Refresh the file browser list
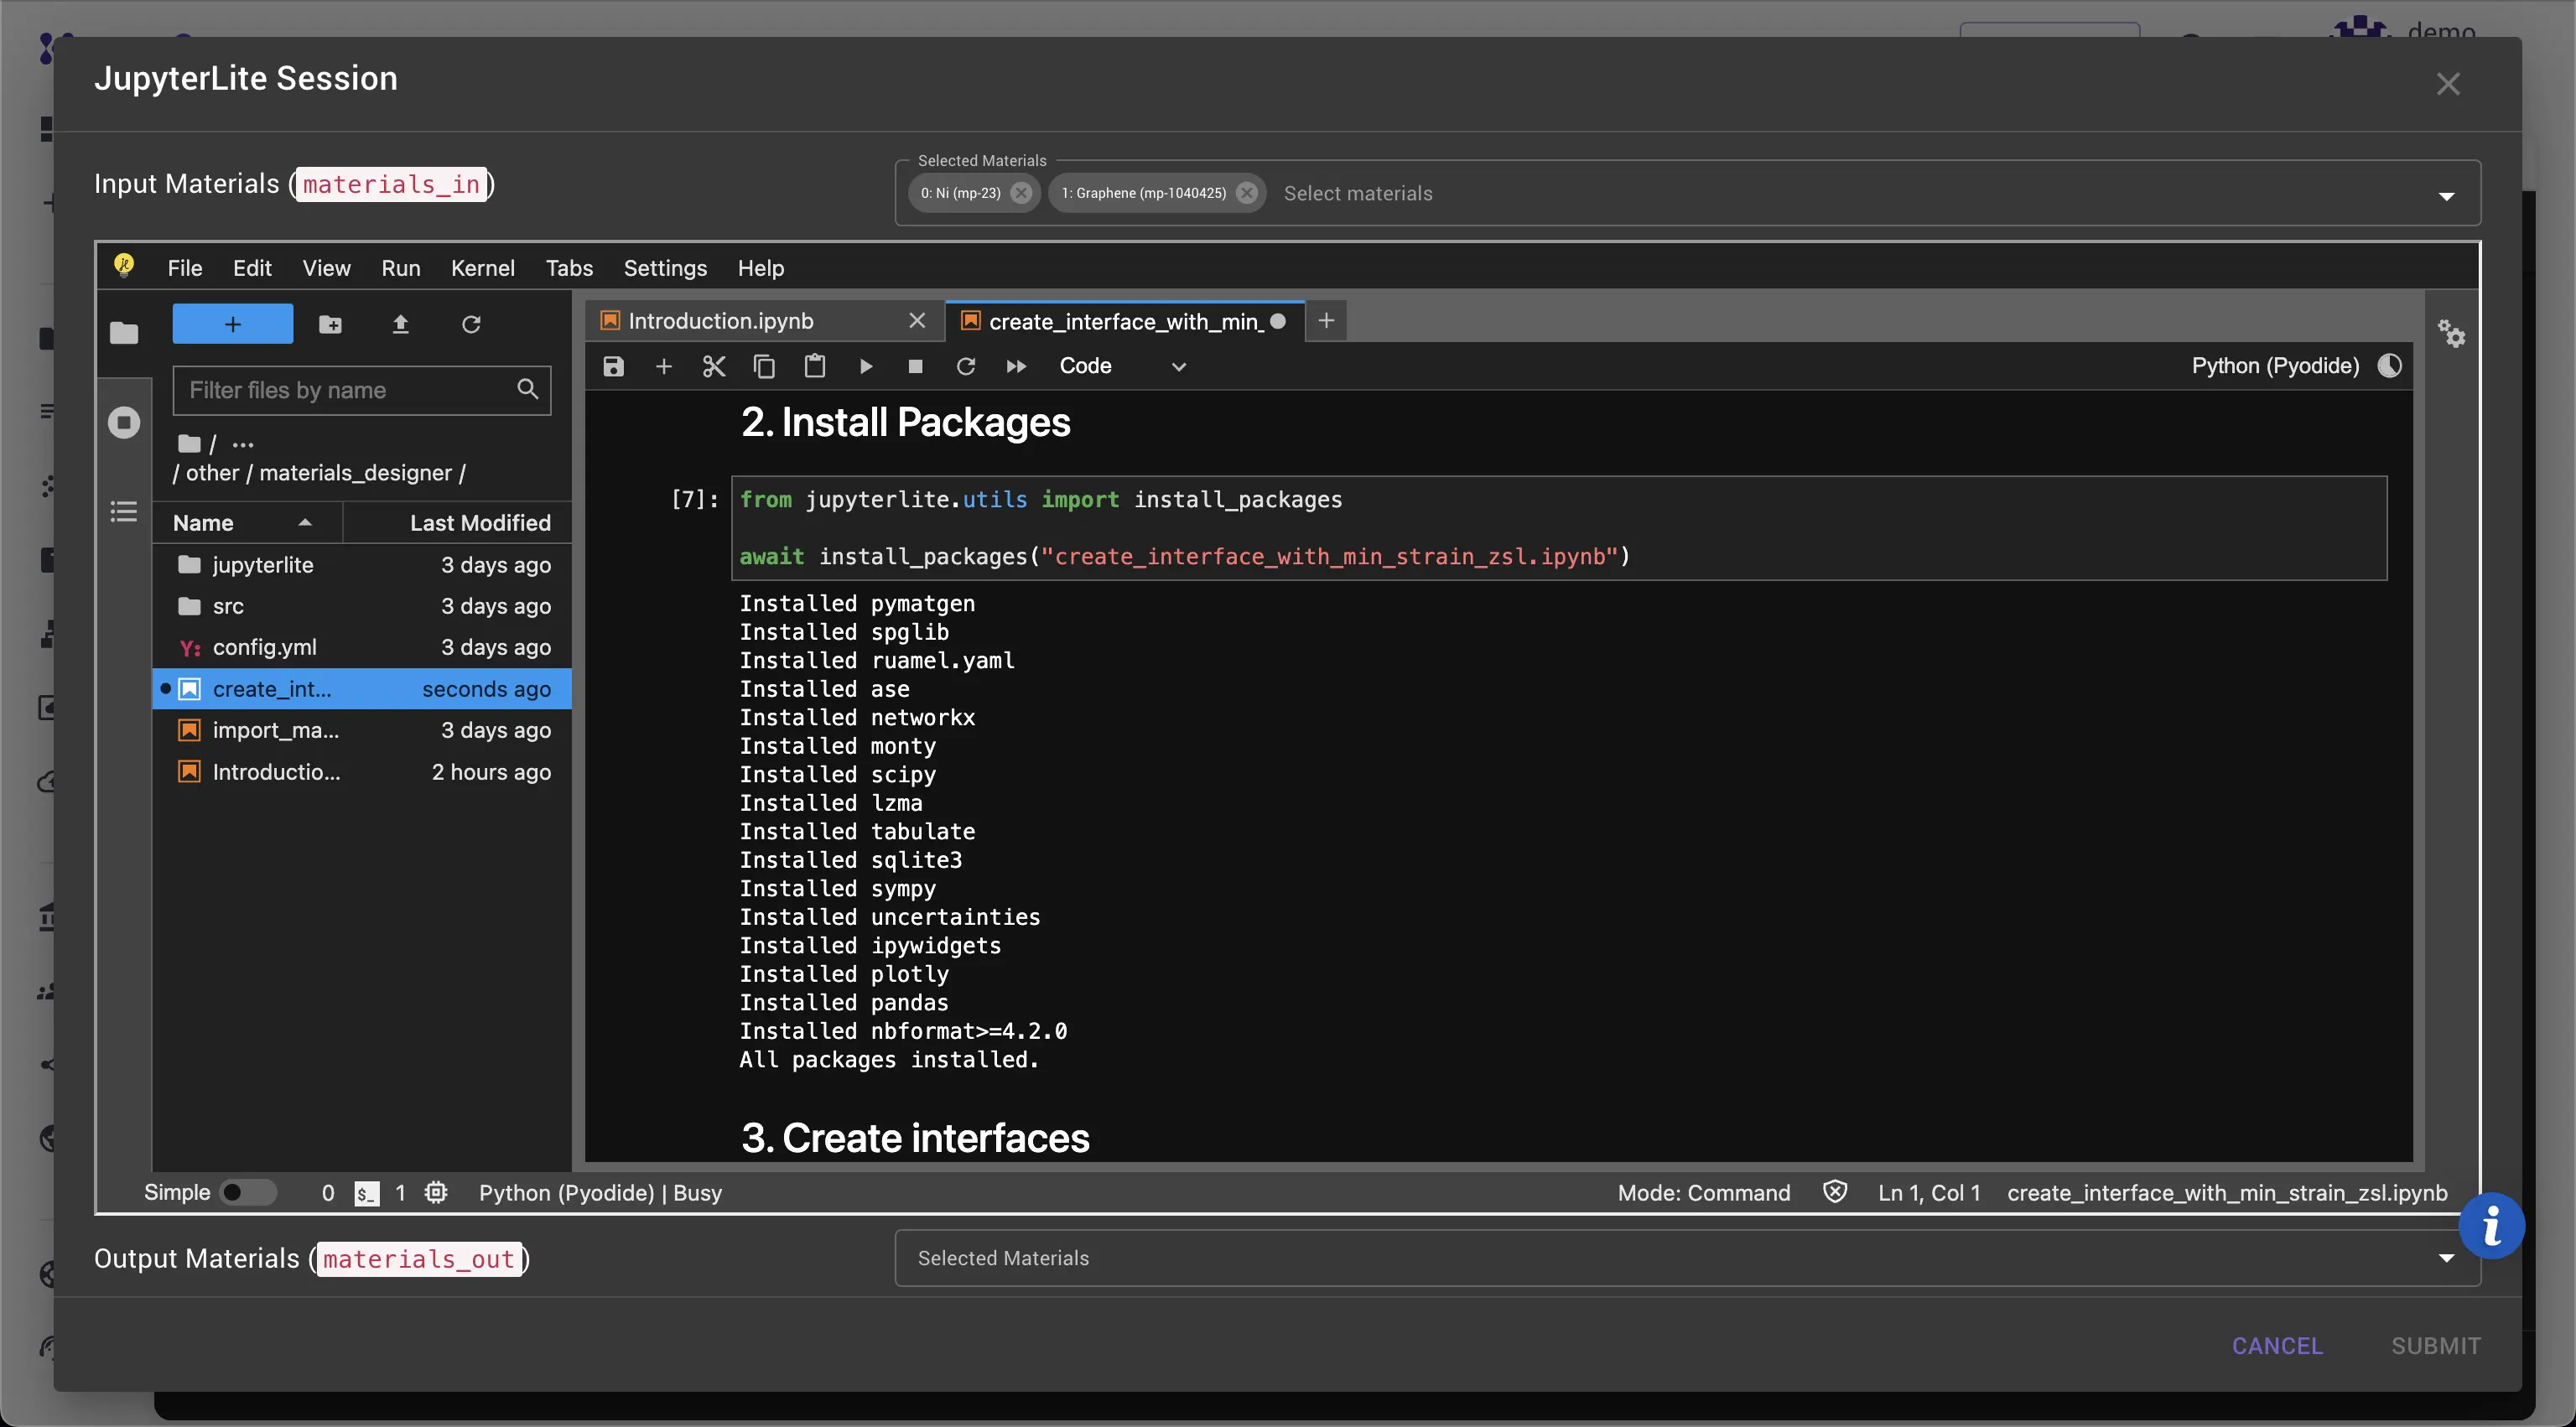The width and height of the screenshot is (2576, 1427). (x=471, y=324)
